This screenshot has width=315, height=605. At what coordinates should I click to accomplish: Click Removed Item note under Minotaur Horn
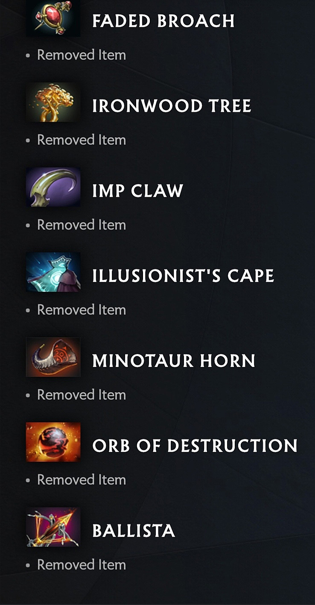point(82,395)
